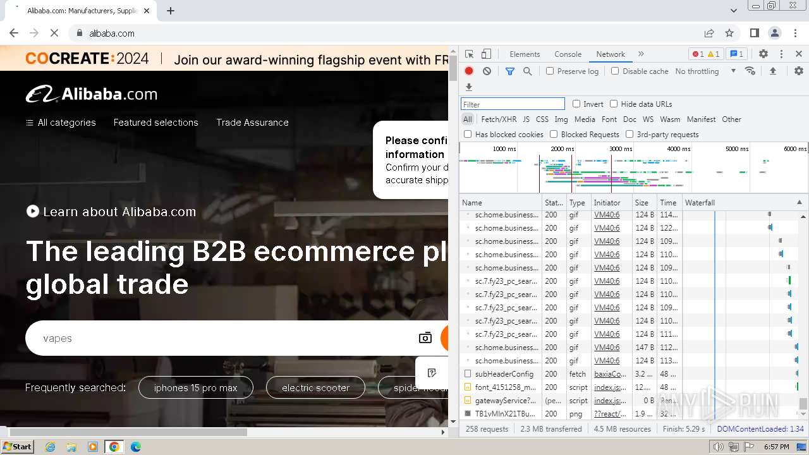809x455 pixels.
Task: Switch to the Elements tab
Action: tap(525, 54)
